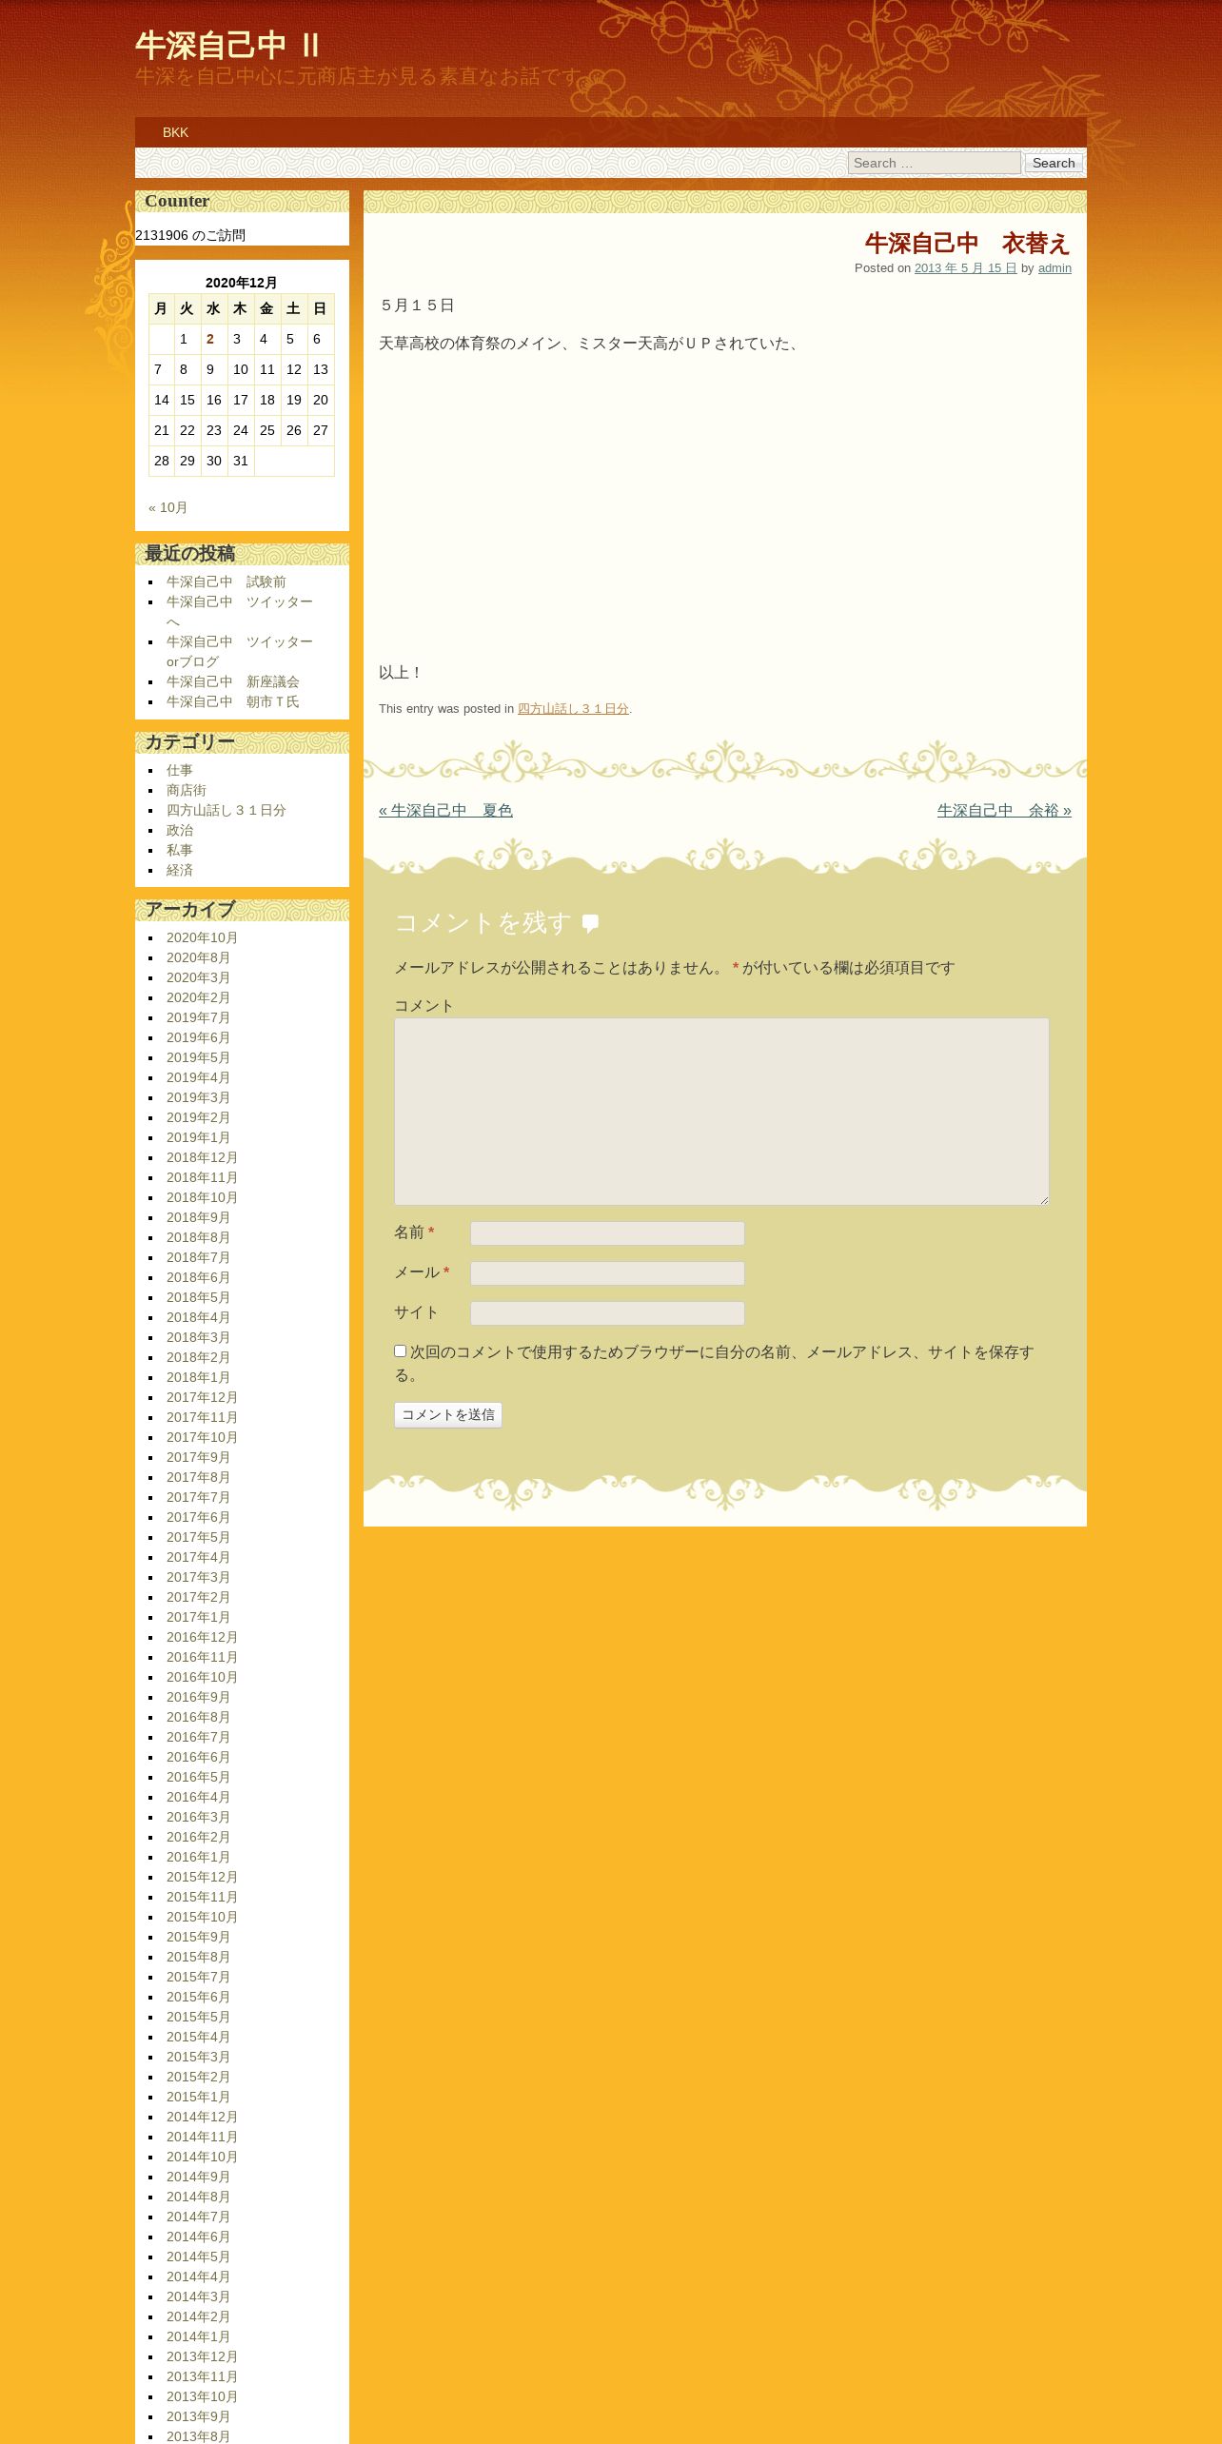
Task: Click the visit counter text 2131906 のご訪問
Action: pos(190,235)
